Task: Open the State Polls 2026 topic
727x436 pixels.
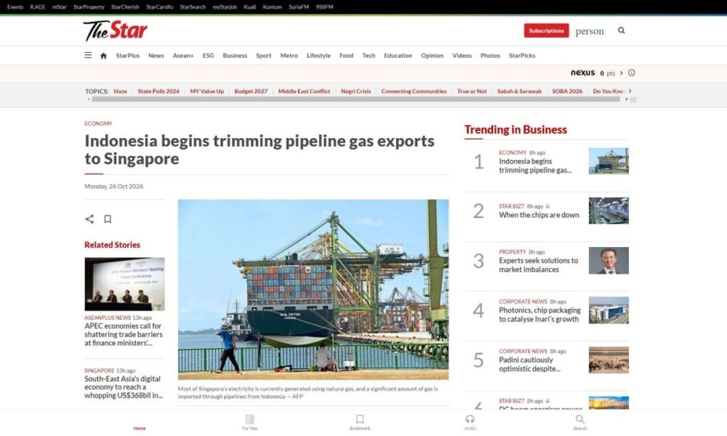Action: tap(158, 92)
